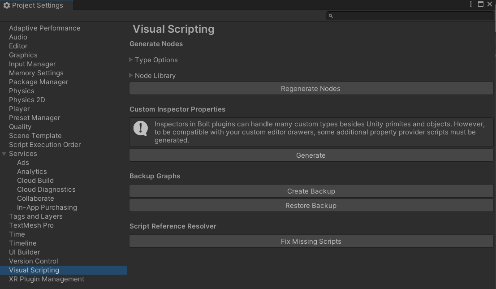This screenshot has width=496, height=289.
Task: Open XR Plugin Management settings
Action: (x=47, y=279)
